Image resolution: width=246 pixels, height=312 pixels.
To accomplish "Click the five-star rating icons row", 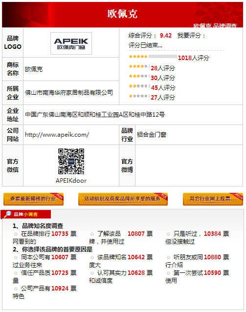I will tap(138, 57).
